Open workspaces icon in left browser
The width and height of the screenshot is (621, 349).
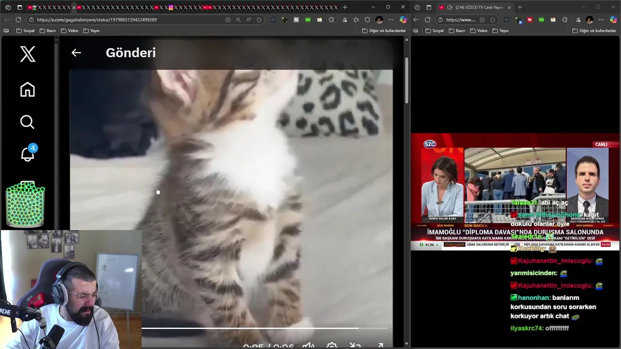point(8,7)
